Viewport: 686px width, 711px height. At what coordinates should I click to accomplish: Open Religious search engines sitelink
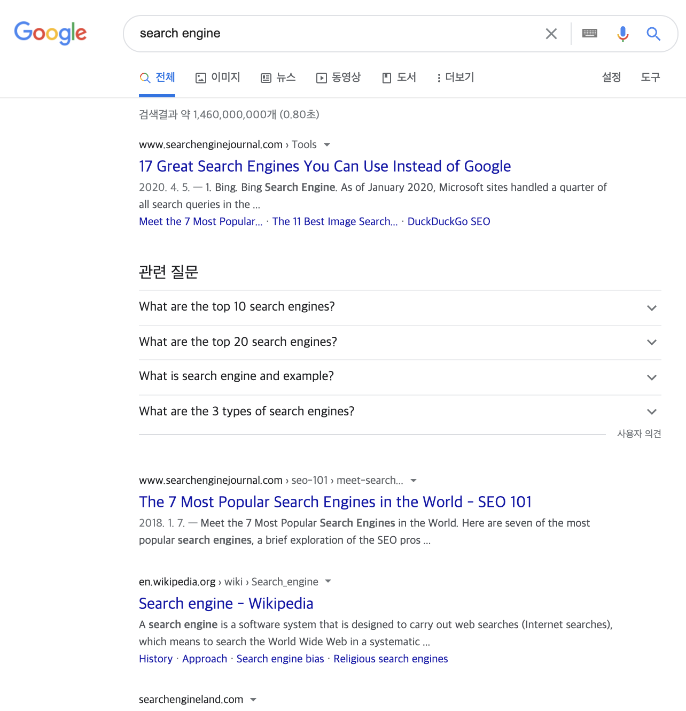391,659
